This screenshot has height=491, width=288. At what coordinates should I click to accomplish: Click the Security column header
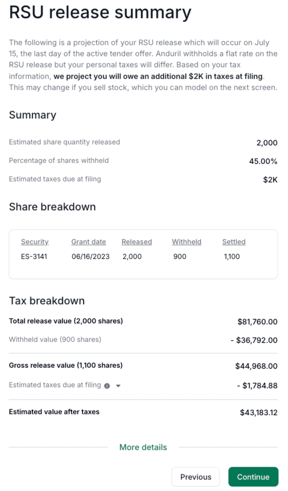click(x=35, y=242)
